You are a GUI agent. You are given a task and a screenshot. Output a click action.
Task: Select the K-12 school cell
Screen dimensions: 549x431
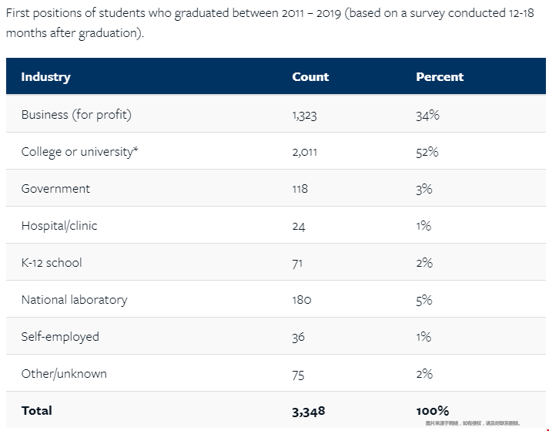tap(52, 263)
